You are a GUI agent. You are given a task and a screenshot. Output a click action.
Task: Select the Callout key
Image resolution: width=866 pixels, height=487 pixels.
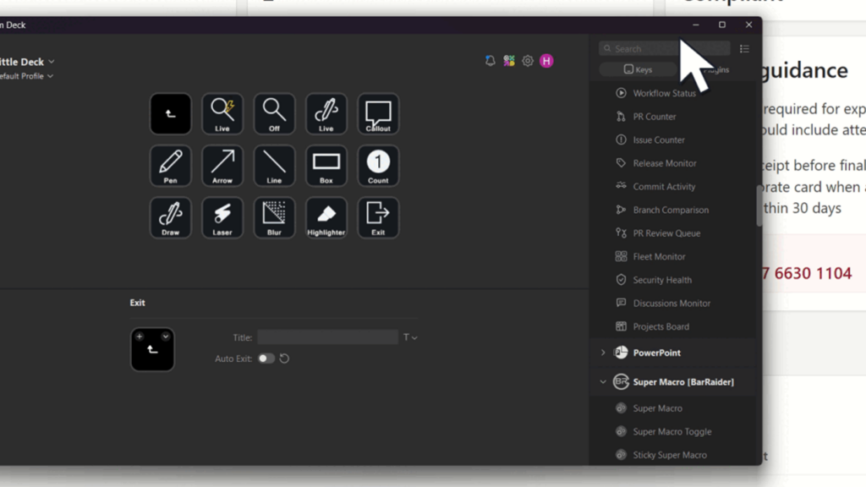(x=378, y=114)
